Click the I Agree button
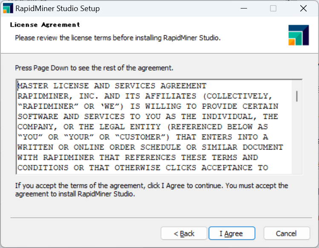This screenshot has height=248, width=319. (x=232, y=234)
